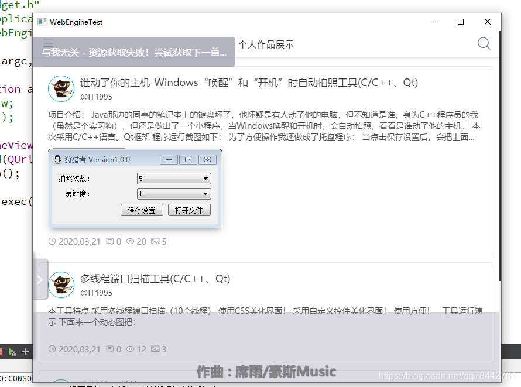Click the clock icon next to 2020,03,21
This screenshot has width=521, height=387.
click(x=52, y=241)
